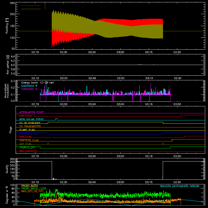208x208 pixels.
Task: Click the GAP_FLAG label
Action: pos(25,116)
